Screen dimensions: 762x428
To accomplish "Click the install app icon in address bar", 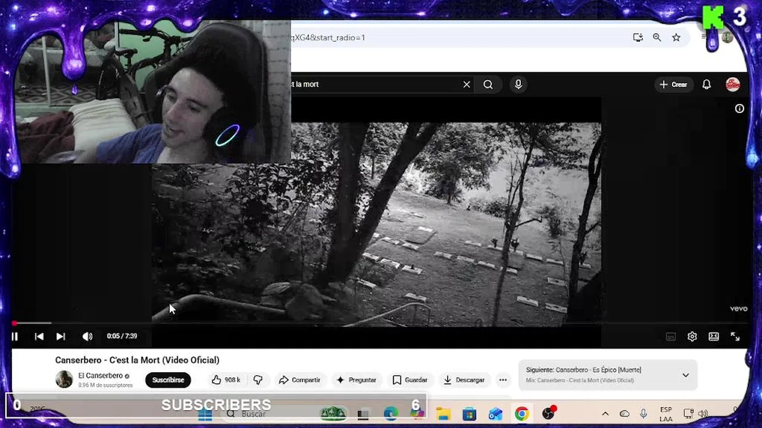I will pyautogui.click(x=638, y=37).
